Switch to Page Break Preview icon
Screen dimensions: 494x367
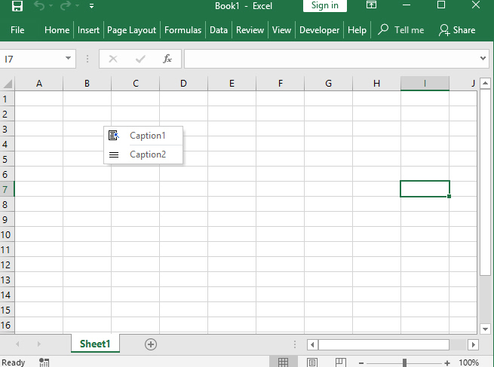[340, 362]
